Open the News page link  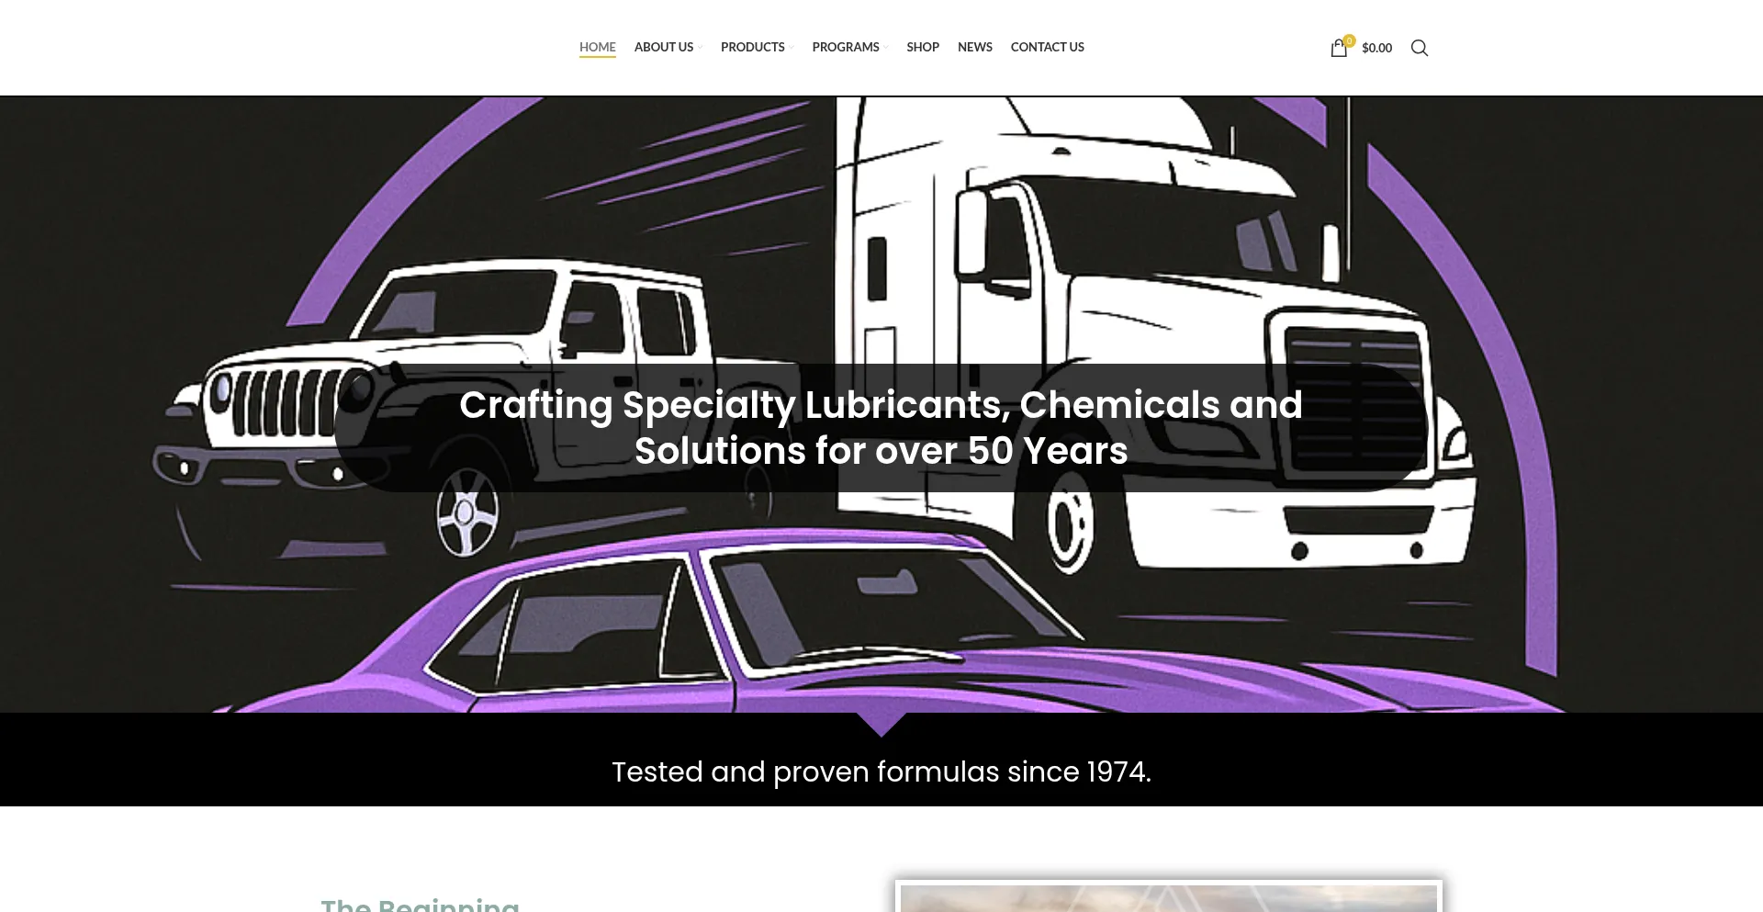(x=974, y=47)
